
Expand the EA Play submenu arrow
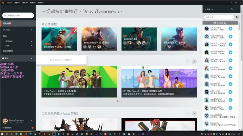32,30
